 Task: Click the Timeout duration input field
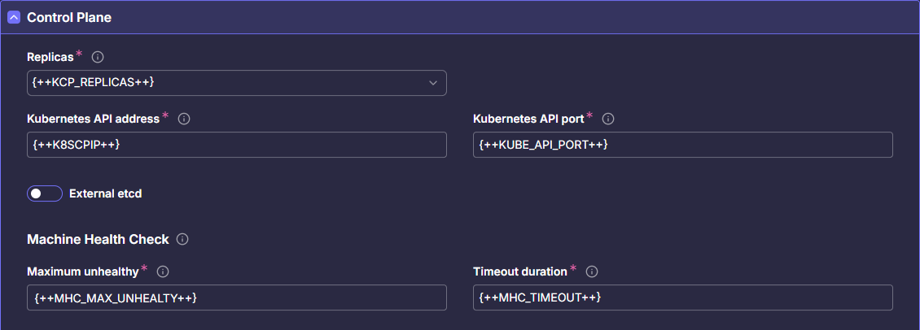682,297
